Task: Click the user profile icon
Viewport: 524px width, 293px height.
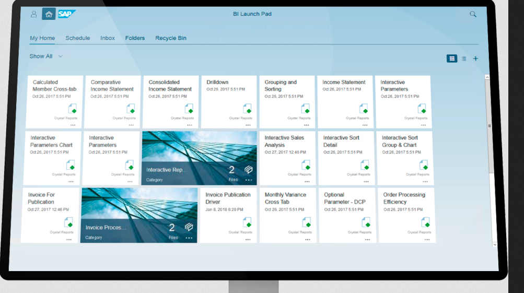Action: (x=34, y=14)
